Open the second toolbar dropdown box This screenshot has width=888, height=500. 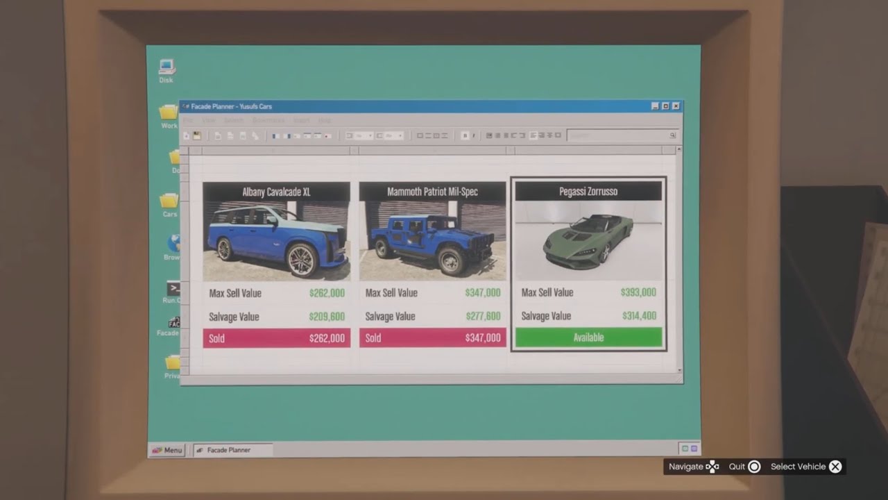tap(390, 135)
